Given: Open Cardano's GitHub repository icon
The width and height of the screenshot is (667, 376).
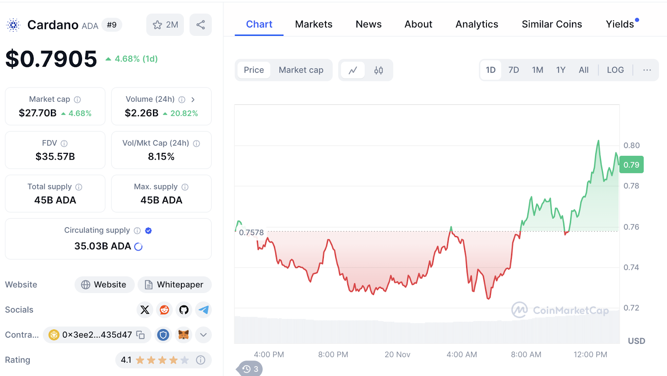Looking at the screenshot, I should pos(184,310).
